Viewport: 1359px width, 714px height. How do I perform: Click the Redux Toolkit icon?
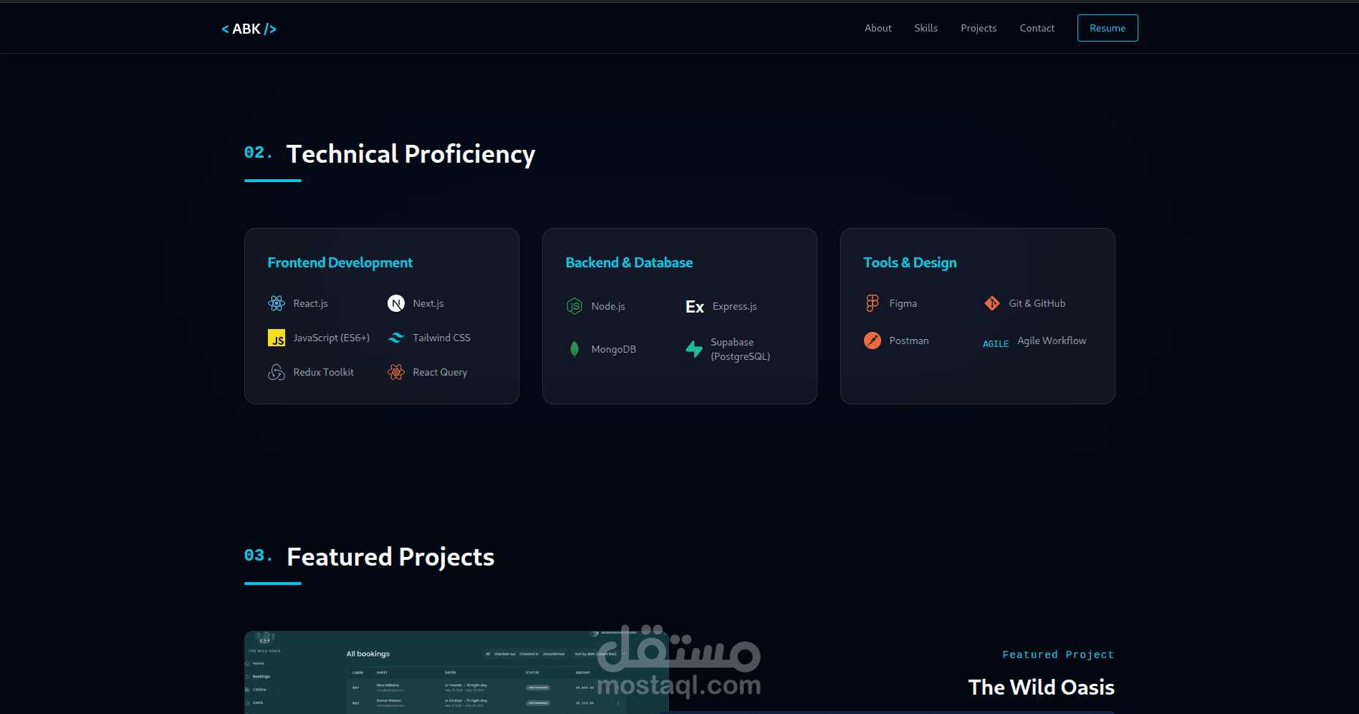click(x=277, y=372)
